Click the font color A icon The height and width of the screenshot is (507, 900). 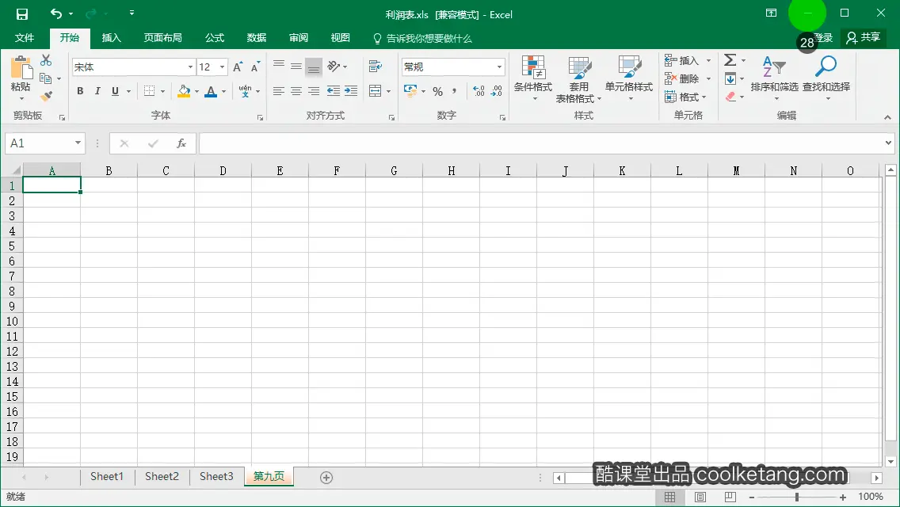point(211,91)
